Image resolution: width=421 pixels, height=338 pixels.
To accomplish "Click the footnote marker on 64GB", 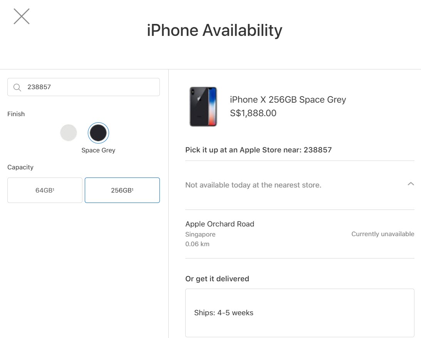I will [52, 188].
